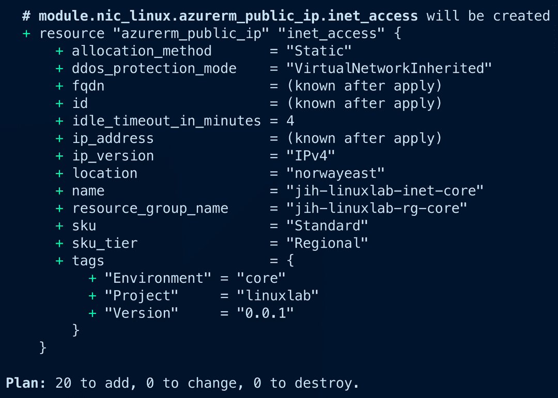Click the idle_timeout_in_minutes attribute name
The height and width of the screenshot is (398, 558).
click(166, 121)
